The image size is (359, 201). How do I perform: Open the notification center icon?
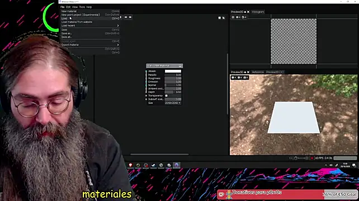pyautogui.click(x=354, y=165)
